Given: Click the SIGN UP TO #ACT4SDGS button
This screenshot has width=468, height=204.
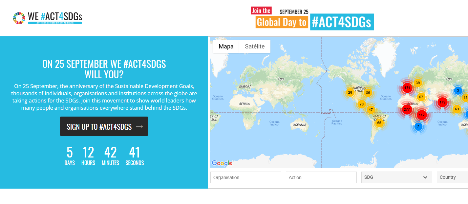Looking at the screenshot, I should click(x=104, y=126).
